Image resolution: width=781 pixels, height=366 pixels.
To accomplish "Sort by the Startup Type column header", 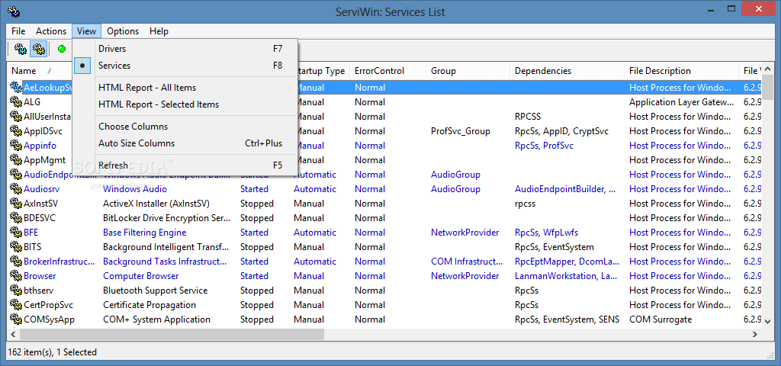I will tap(323, 71).
